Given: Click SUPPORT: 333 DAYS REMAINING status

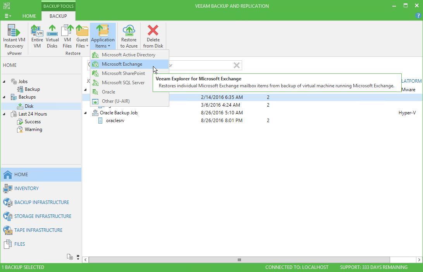Looking at the screenshot, I should 374,267.
